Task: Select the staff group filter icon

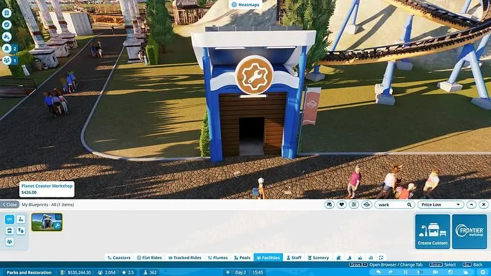Action: click(x=9, y=242)
